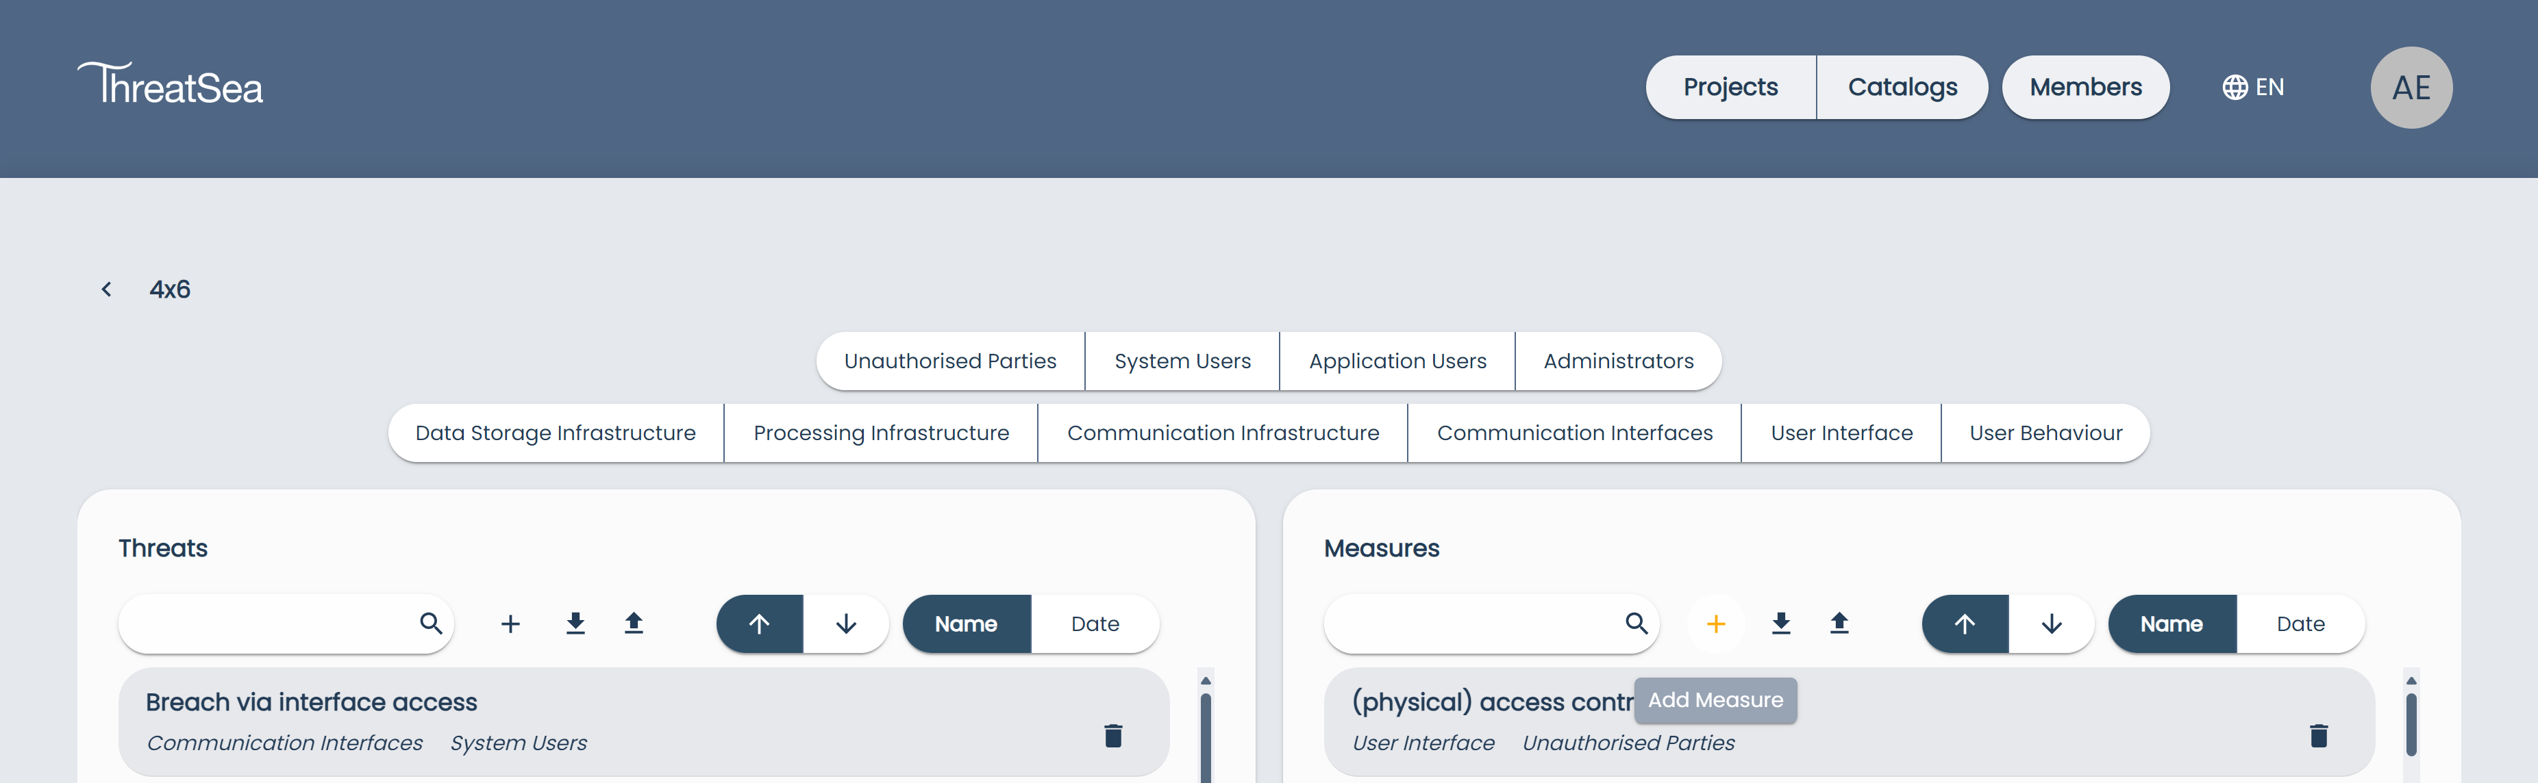This screenshot has width=2538, height=783.
Task: Sort the Threats list in descending order
Action: pyautogui.click(x=845, y=624)
